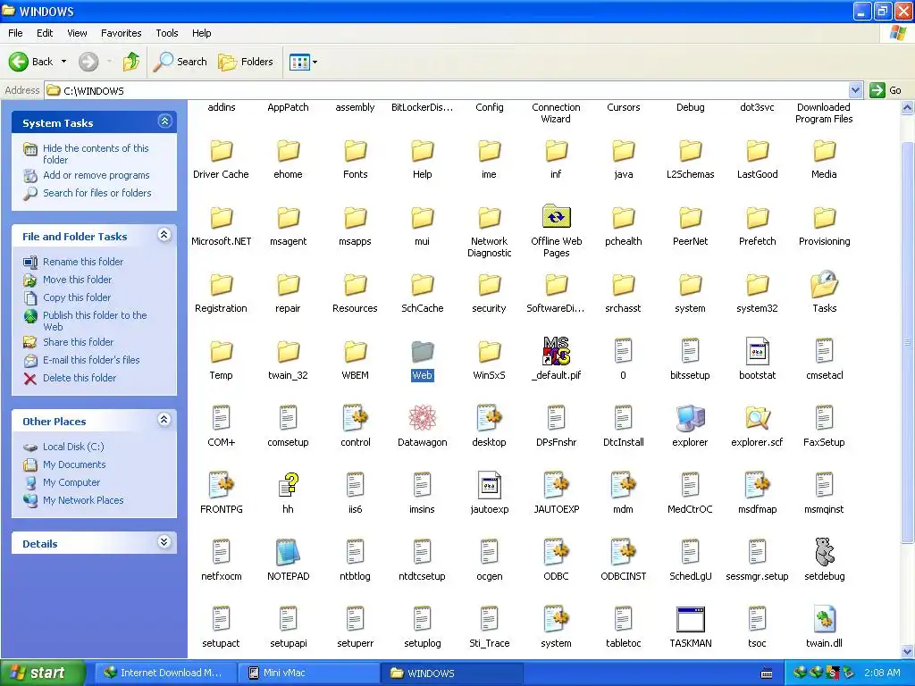The height and width of the screenshot is (686, 915).
Task: Open the Start menu button
Action: [x=42, y=673]
